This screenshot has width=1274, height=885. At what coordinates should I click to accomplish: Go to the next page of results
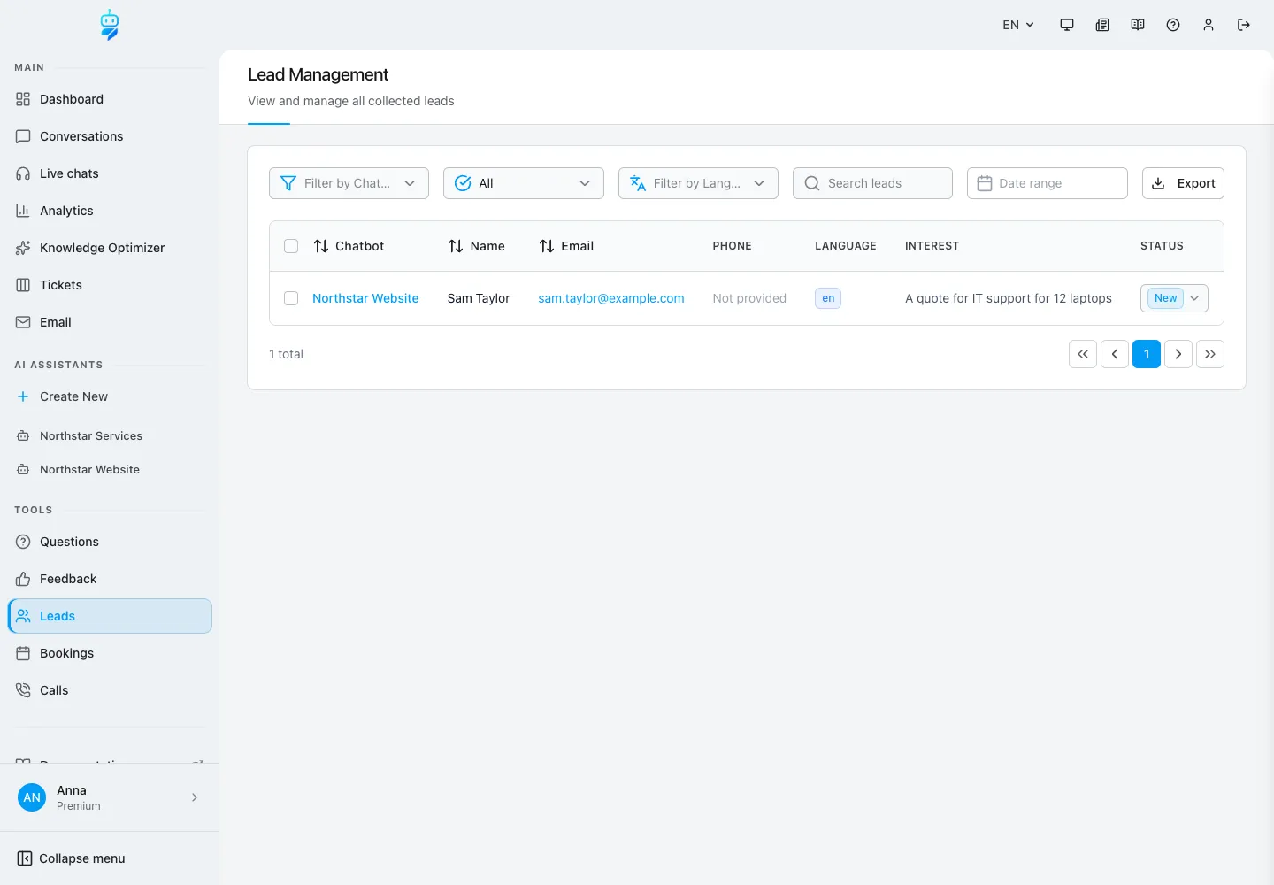click(x=1178, y=354)
